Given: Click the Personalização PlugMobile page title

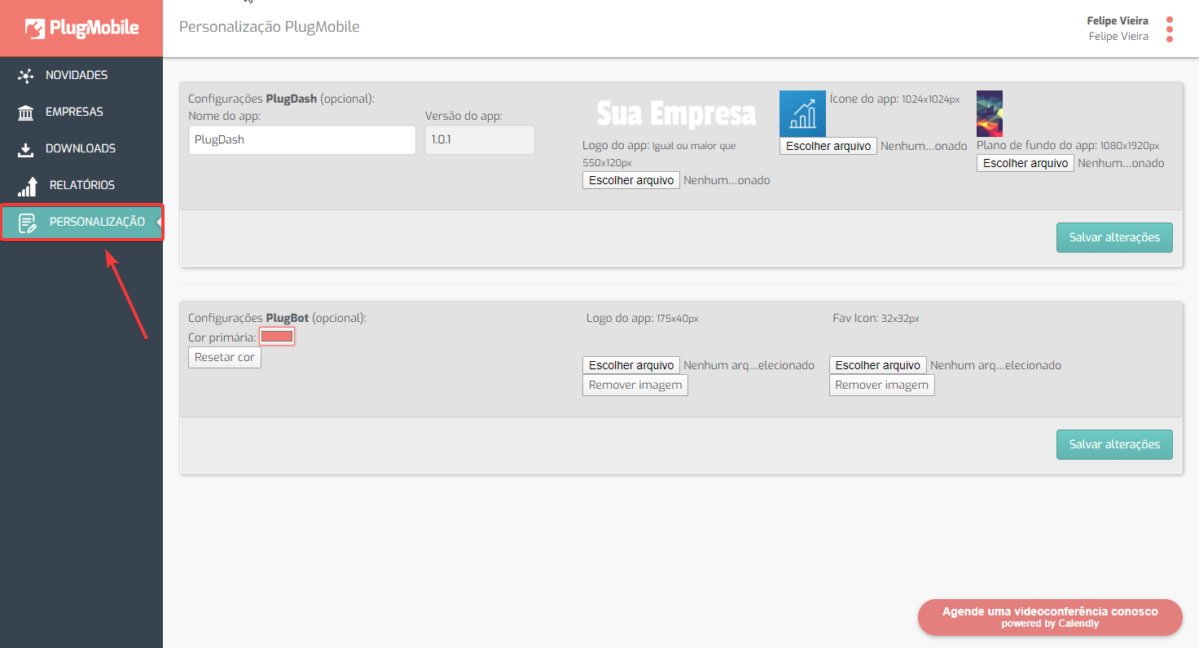Looking at the screenshot, I should pos(269,27).
